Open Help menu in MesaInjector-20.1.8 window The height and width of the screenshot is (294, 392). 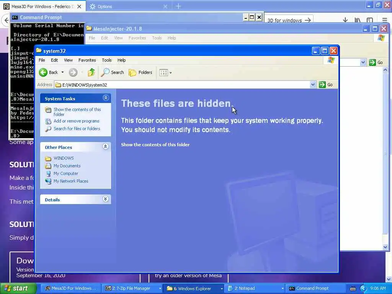[x=171, y=38]
